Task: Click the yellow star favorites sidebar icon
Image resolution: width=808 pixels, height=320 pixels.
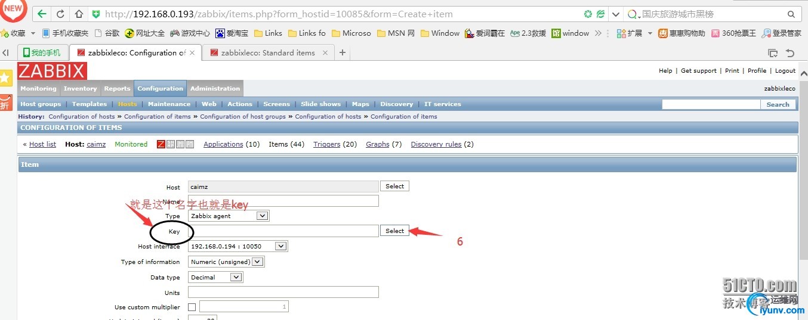Action: (5, 77)
